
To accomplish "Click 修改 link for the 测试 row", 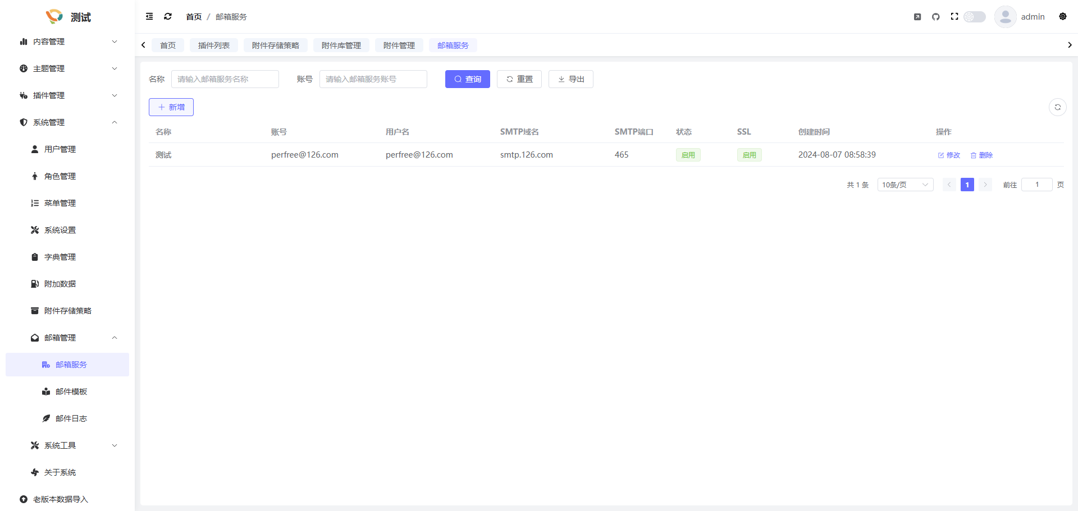I will pyautogui.click(x=949, y=155).
